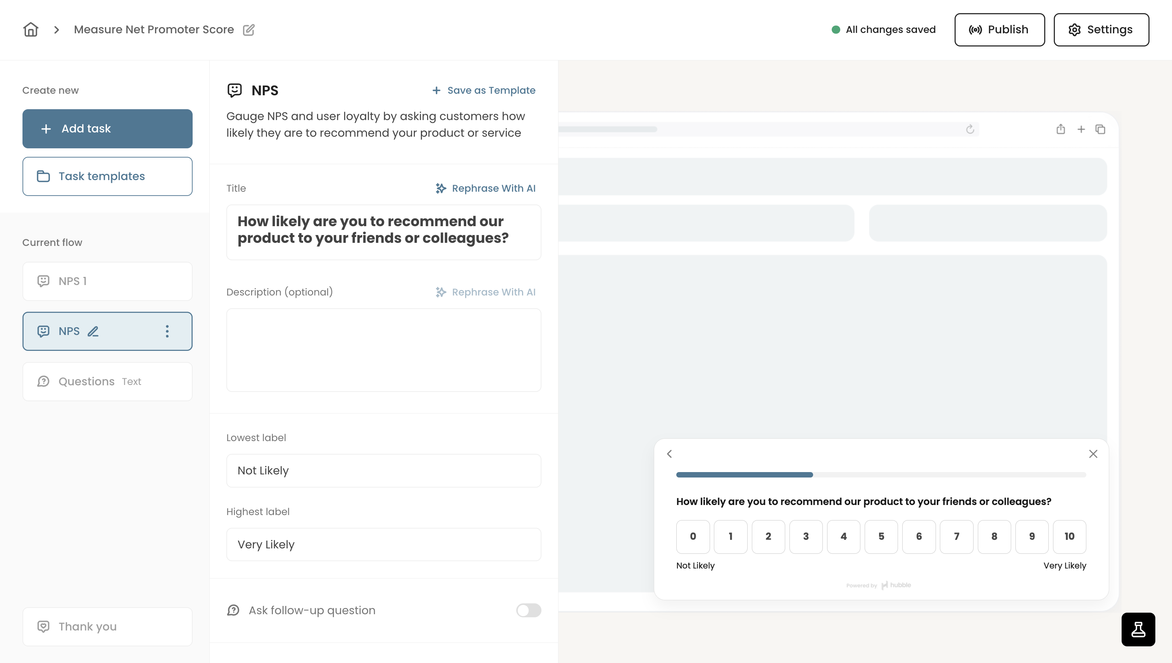The width and height of the screenshot is (1172, 663).
Task: Click the Highest label input field
Action: 384,544
